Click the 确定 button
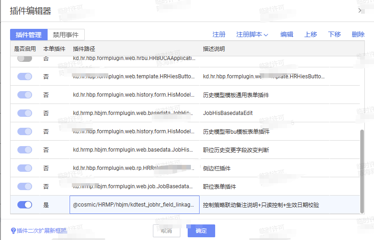This screenshot has width=374, height=240. tap(201, 231)
